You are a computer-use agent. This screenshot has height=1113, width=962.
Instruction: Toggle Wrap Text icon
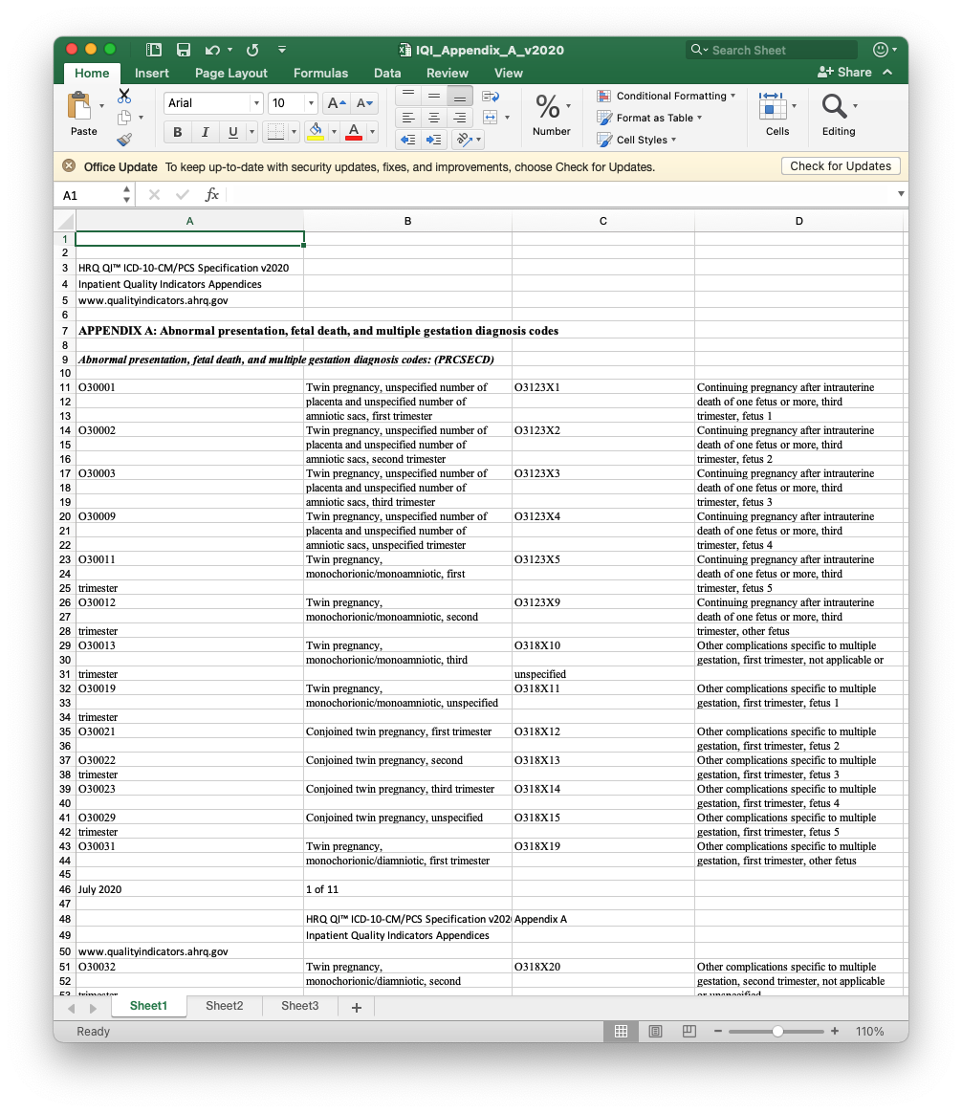coord(490,96)
